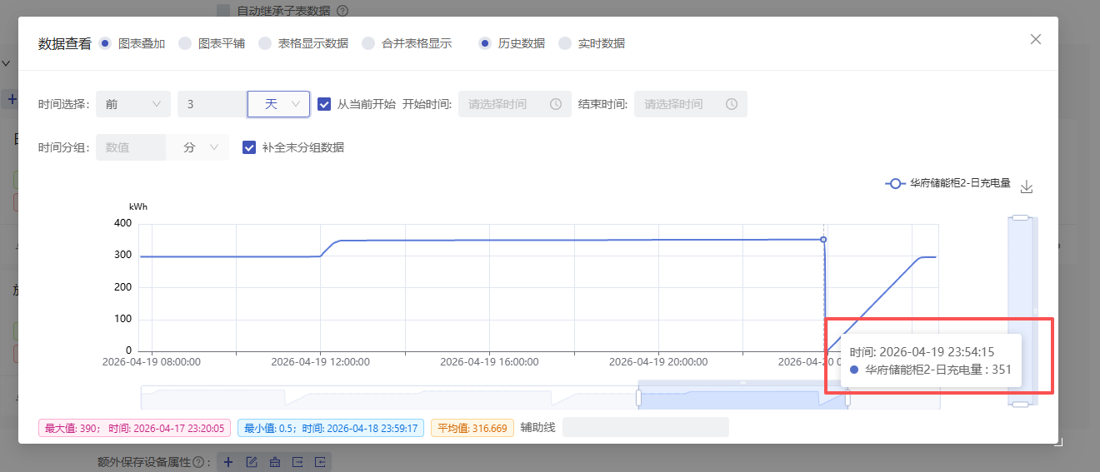This screenshot has width=1100, height=472.
Task: Select the 实时数据 radio option
Action: (x=565, y=43)
